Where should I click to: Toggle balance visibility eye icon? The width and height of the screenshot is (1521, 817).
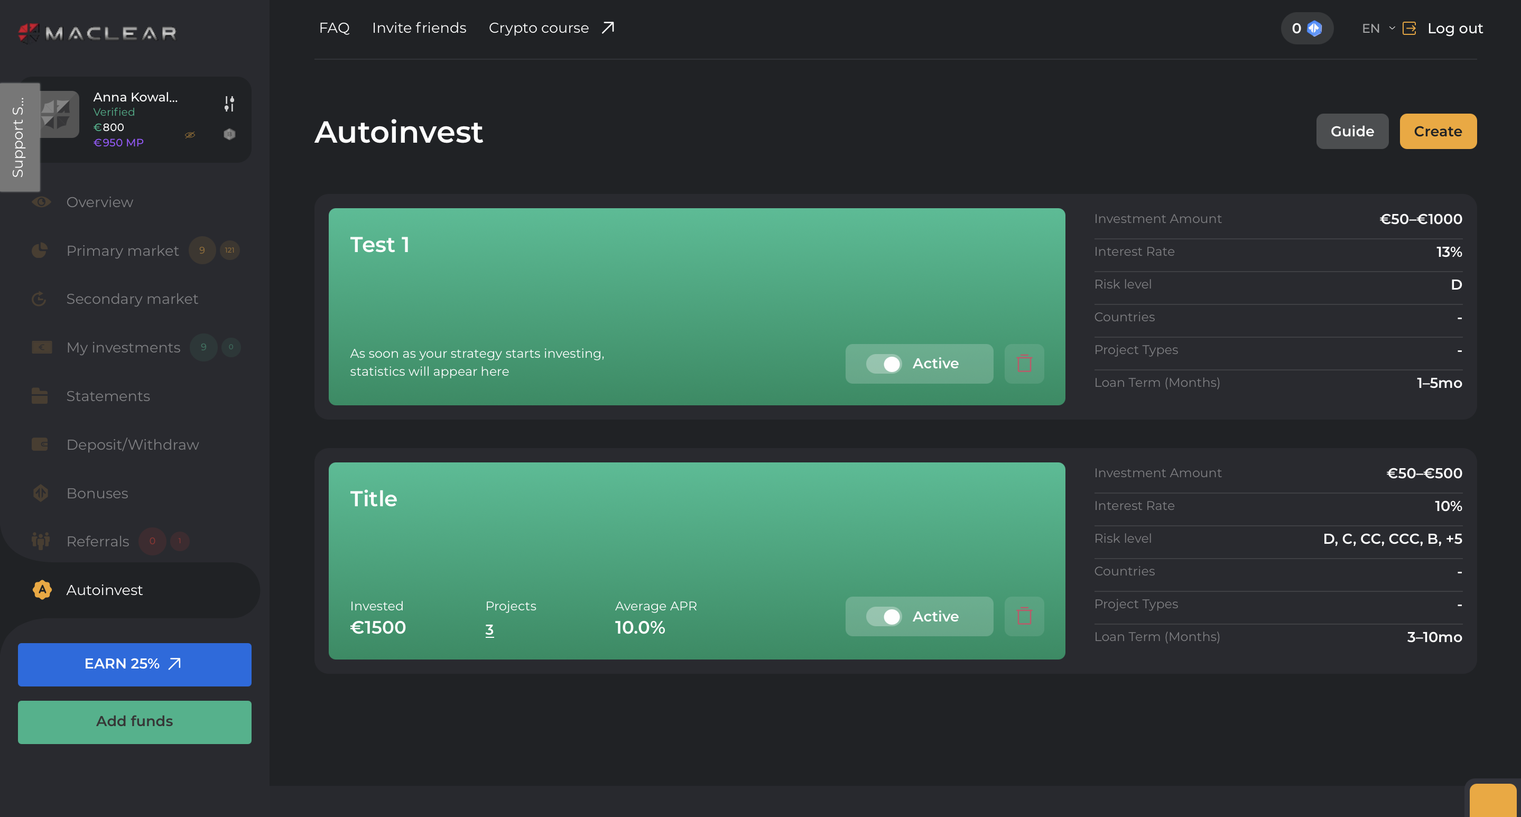pos(190,135)
